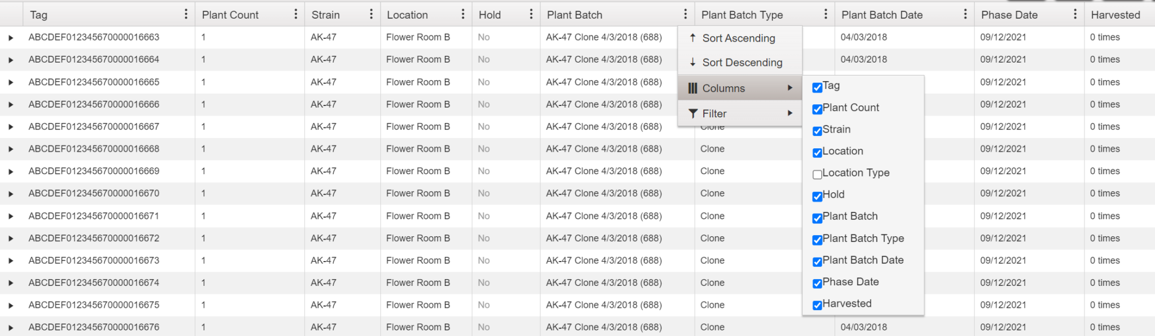The height and width of the screenshot is (336, 1155).
Task: Uncheck the Strain column checkbox
Action: pyautogui.click(x=817, y=131)
